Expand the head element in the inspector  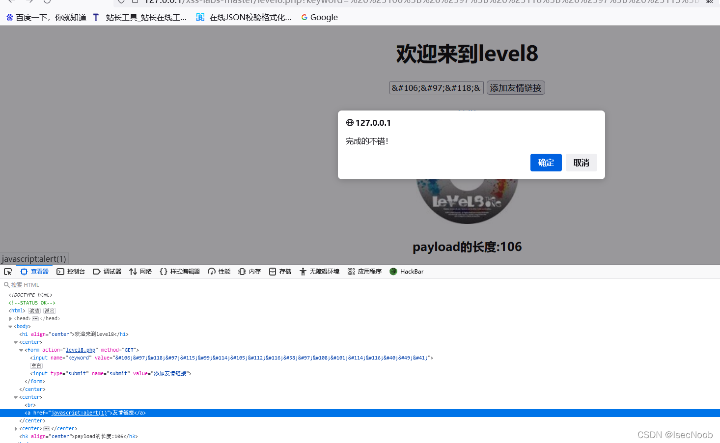(x=10, y=318)
